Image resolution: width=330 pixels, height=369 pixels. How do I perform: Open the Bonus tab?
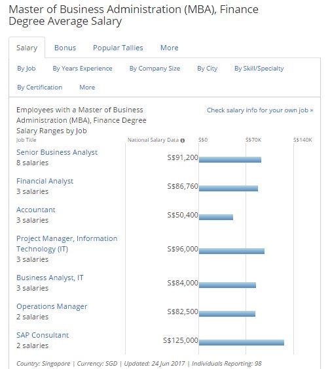pyautogui.click(x=65, y=48)
